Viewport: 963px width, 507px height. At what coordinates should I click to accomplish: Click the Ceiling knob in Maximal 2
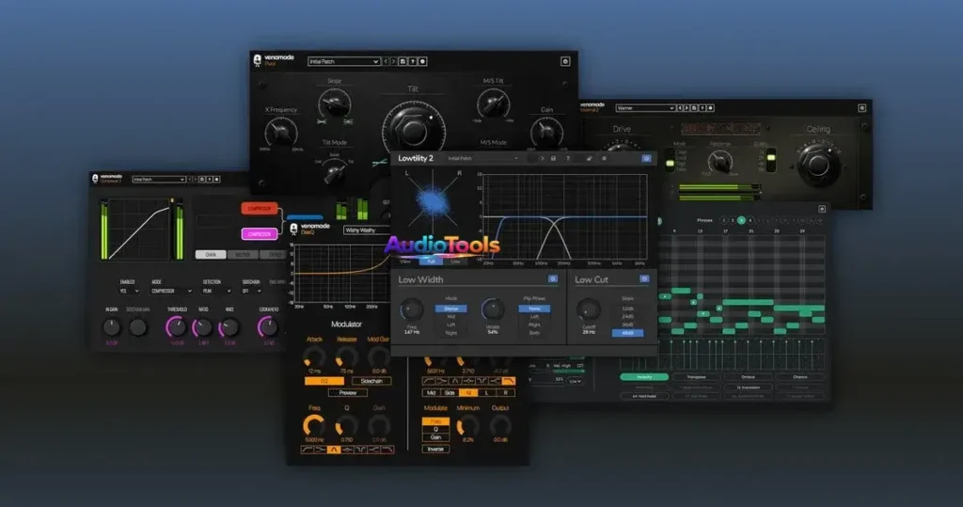coord(819,165)
